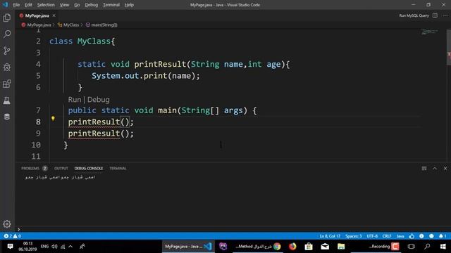Close the MyPage.java tab
The width and height of the screenshot is (451, 253).
[x=54, y=15]
